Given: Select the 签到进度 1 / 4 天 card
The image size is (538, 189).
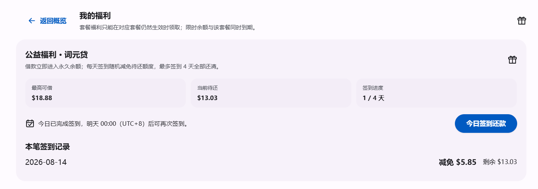Looking at the screenshot, I should coord(436,93).
